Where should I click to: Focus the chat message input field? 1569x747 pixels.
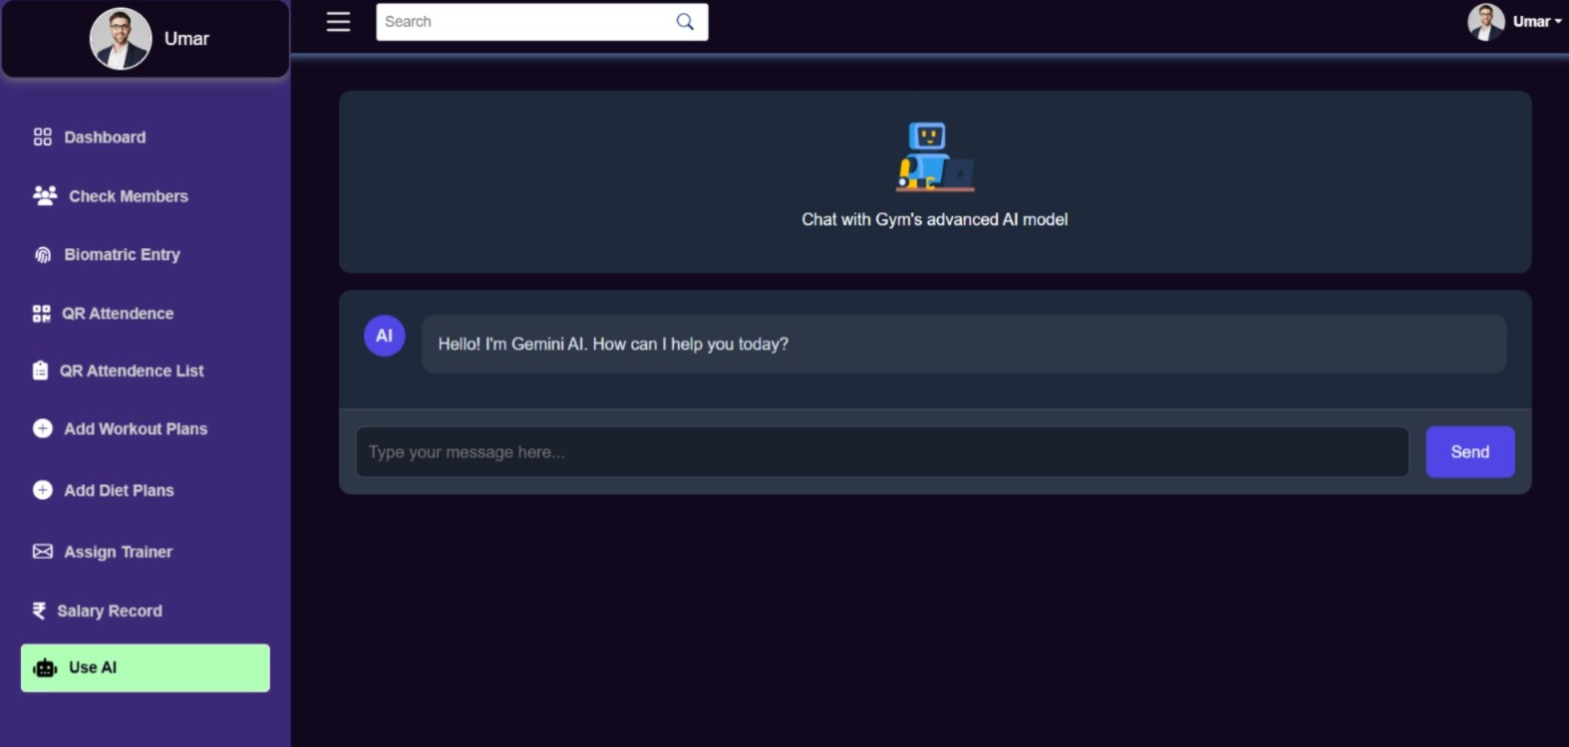point(881,452)
